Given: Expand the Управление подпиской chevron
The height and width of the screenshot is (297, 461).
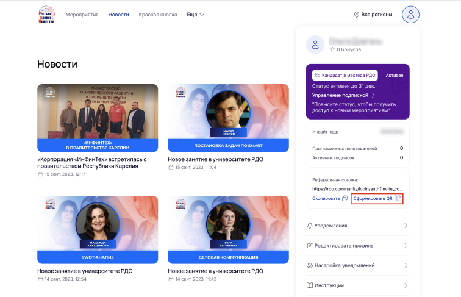Looking at the screenshot, I should [373, 95].
